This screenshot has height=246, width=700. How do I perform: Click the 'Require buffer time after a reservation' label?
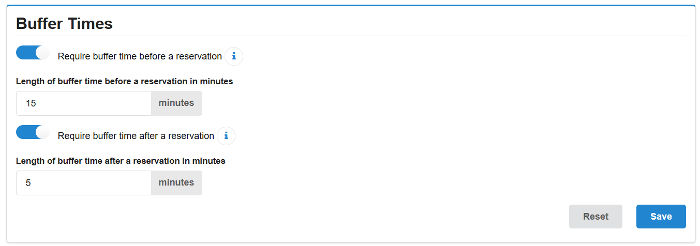click(x=136, y=136)
